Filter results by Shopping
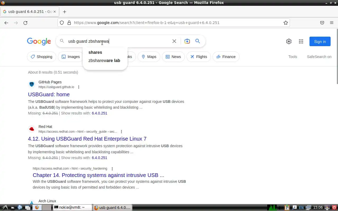Viewport: 338px width, 211px height. pyautogui.click(x=41, y=57)
